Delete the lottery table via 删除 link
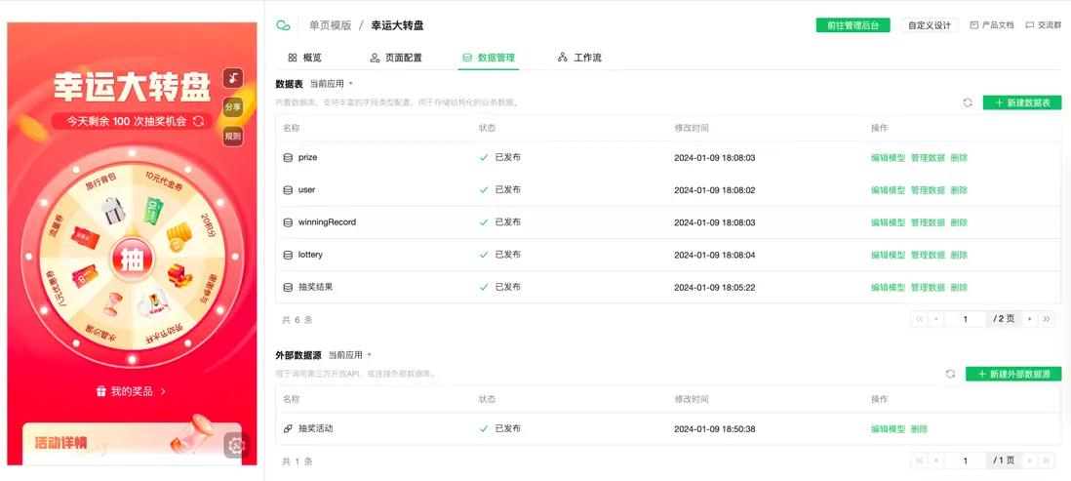This screenshot has height=481, width=1071. click(959, 255)
